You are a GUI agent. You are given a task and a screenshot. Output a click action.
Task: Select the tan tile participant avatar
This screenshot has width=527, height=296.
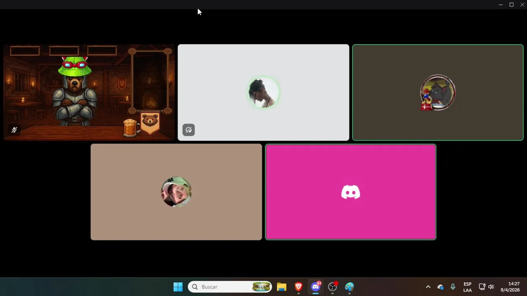pyautogui.click(x=176, y=192)
